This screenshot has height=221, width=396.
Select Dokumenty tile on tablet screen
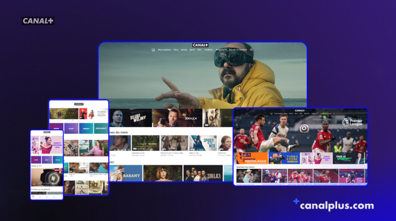(x=101, y=129)
